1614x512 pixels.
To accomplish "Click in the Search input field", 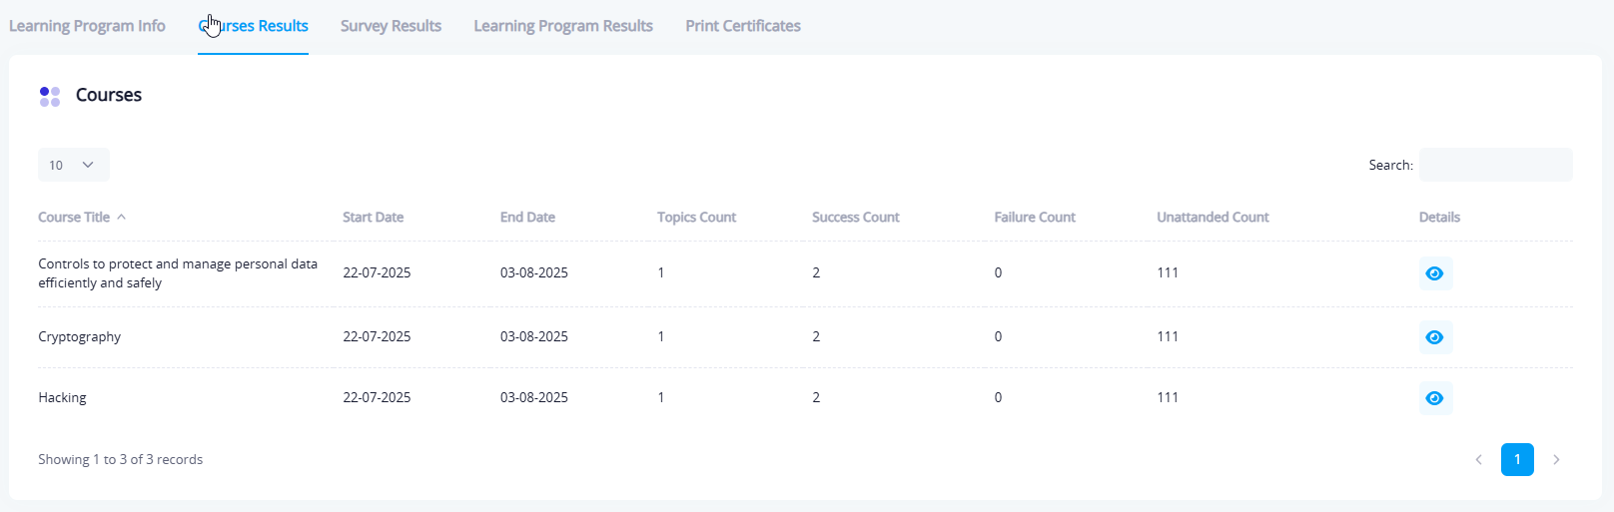I will pyautogui.click(x=1495, y=165).
